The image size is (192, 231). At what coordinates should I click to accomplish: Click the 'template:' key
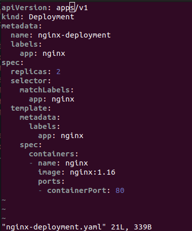(31, 108)
